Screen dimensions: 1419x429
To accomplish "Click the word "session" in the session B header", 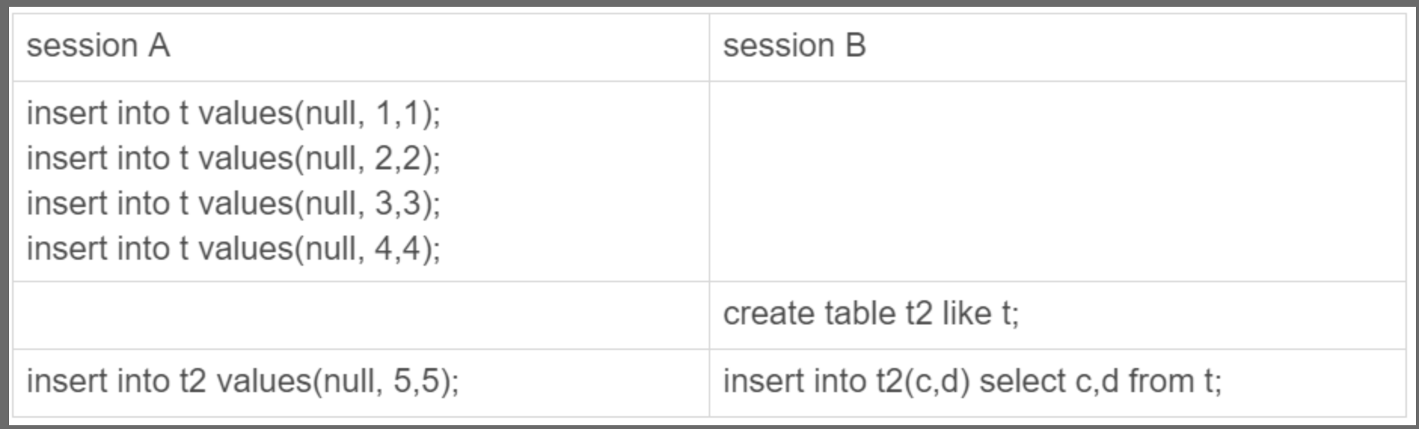I will [x=778, y=47].
